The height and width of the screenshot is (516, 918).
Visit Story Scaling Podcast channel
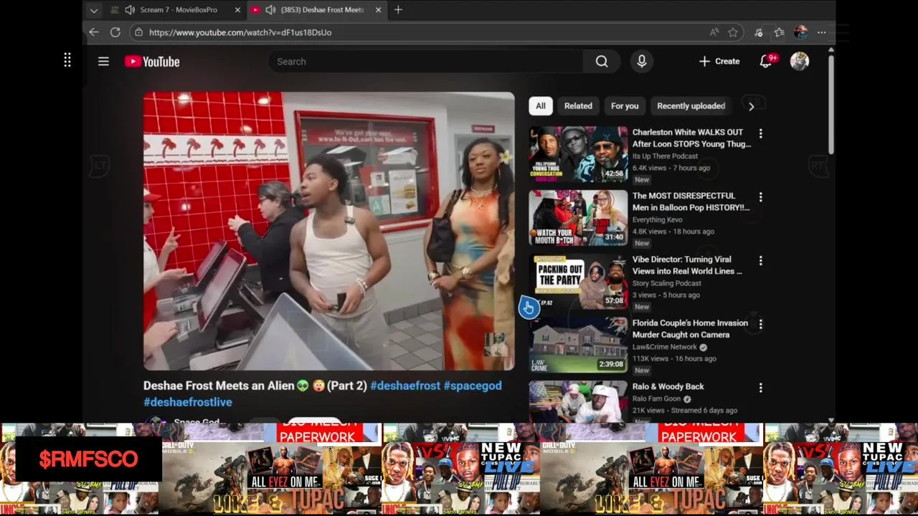tap(667, 283)
